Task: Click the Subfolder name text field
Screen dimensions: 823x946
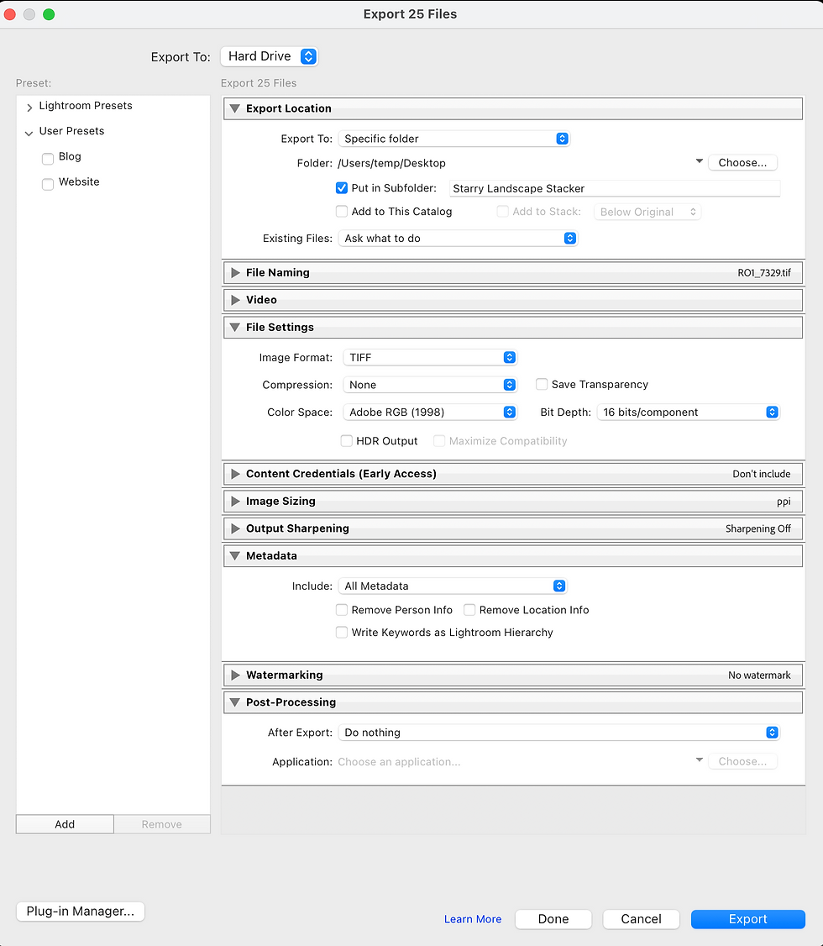Action: click(615, 188)
